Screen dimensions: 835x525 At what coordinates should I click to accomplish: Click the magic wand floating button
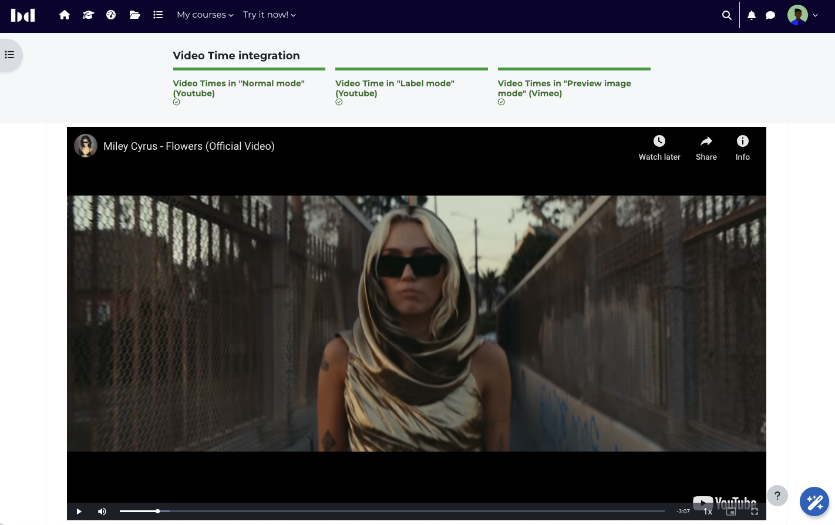814,502
